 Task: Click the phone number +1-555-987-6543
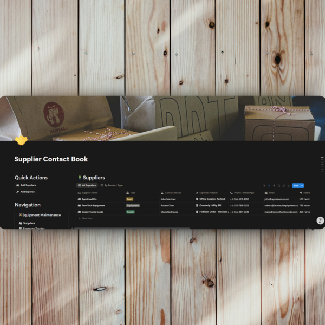pyautogui.click(x=239, y=212)
